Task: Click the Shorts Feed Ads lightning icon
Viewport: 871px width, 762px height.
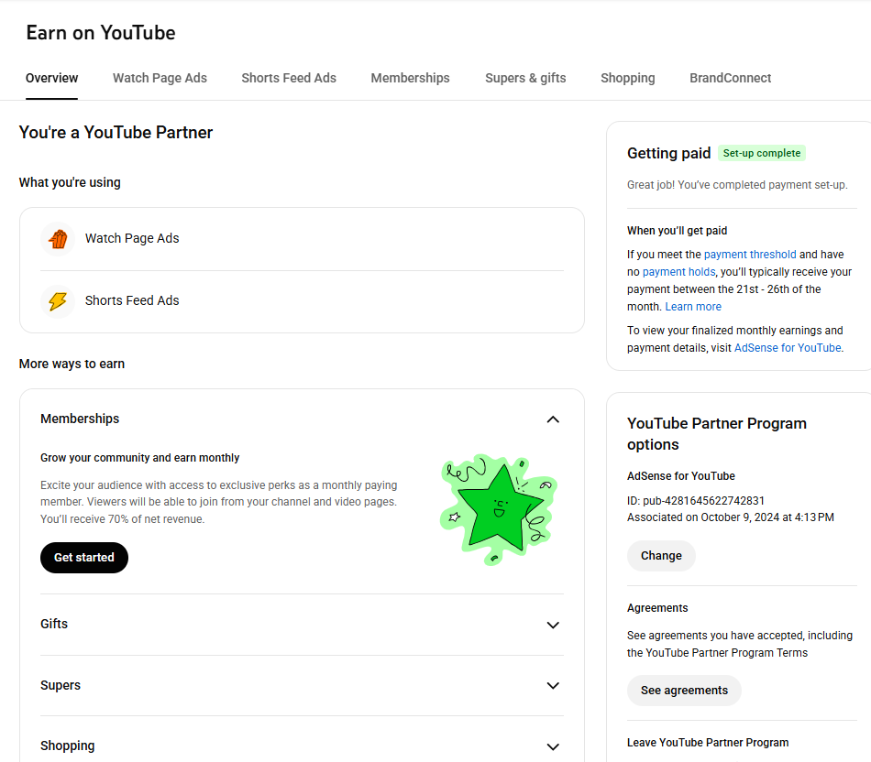Action: pos(58,301)
